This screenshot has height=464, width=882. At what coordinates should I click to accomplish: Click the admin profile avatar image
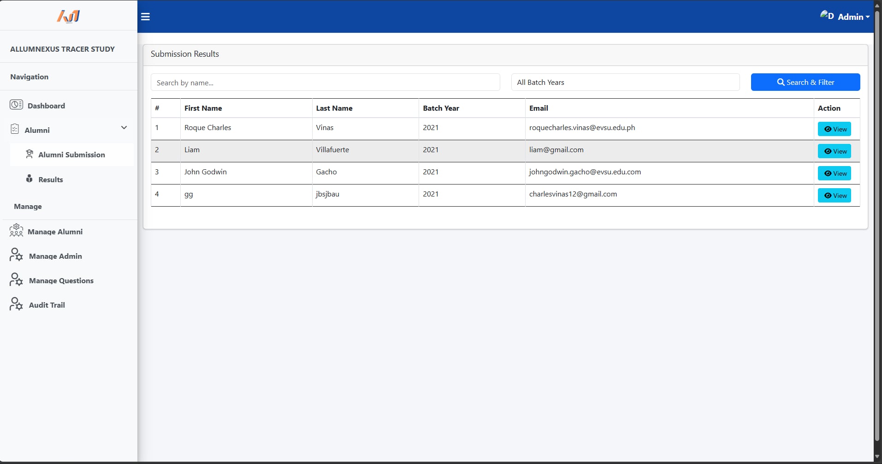(x=826, y=16)
